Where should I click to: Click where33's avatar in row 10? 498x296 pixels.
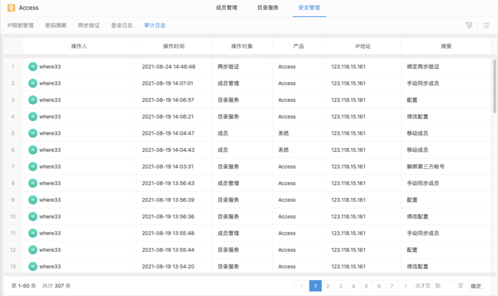pyautogui.click(x=32, y=216)
